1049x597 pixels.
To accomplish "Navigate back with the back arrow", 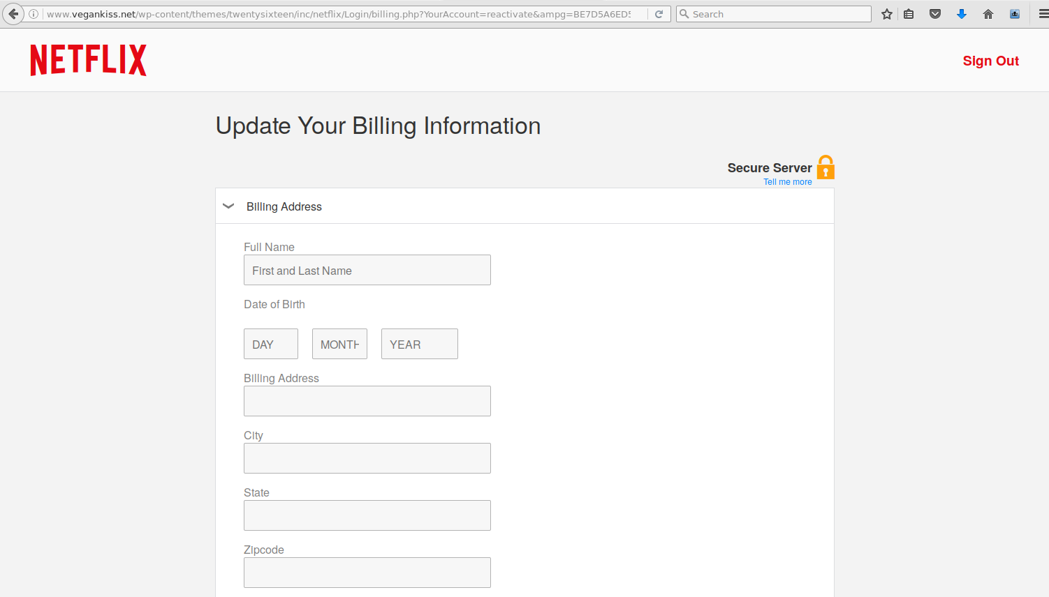I will 13,13.
